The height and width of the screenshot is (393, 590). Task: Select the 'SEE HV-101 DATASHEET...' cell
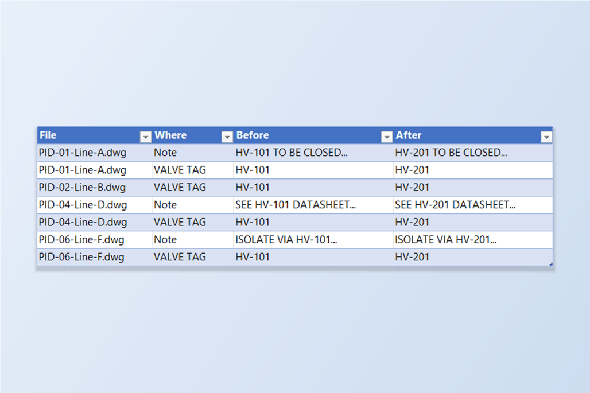click(x=313, y=205)
